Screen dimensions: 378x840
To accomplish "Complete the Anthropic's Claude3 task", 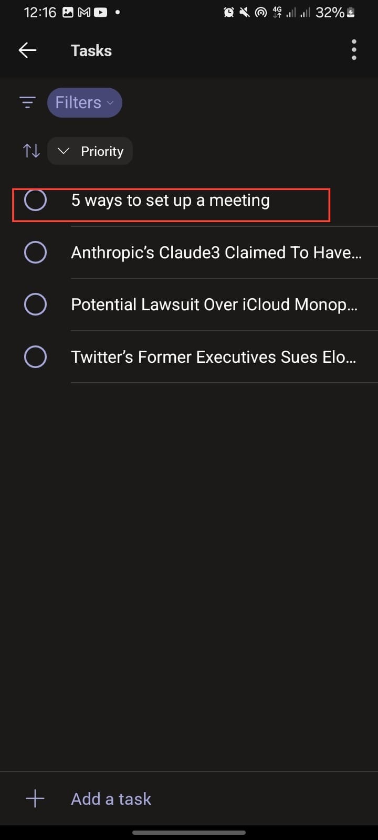I will coord(35,253).
